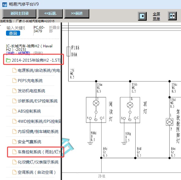Viewport: 181px width, 180px height.
Task: Click 折叠全部 to collapse all
Action: coord(54,29)
